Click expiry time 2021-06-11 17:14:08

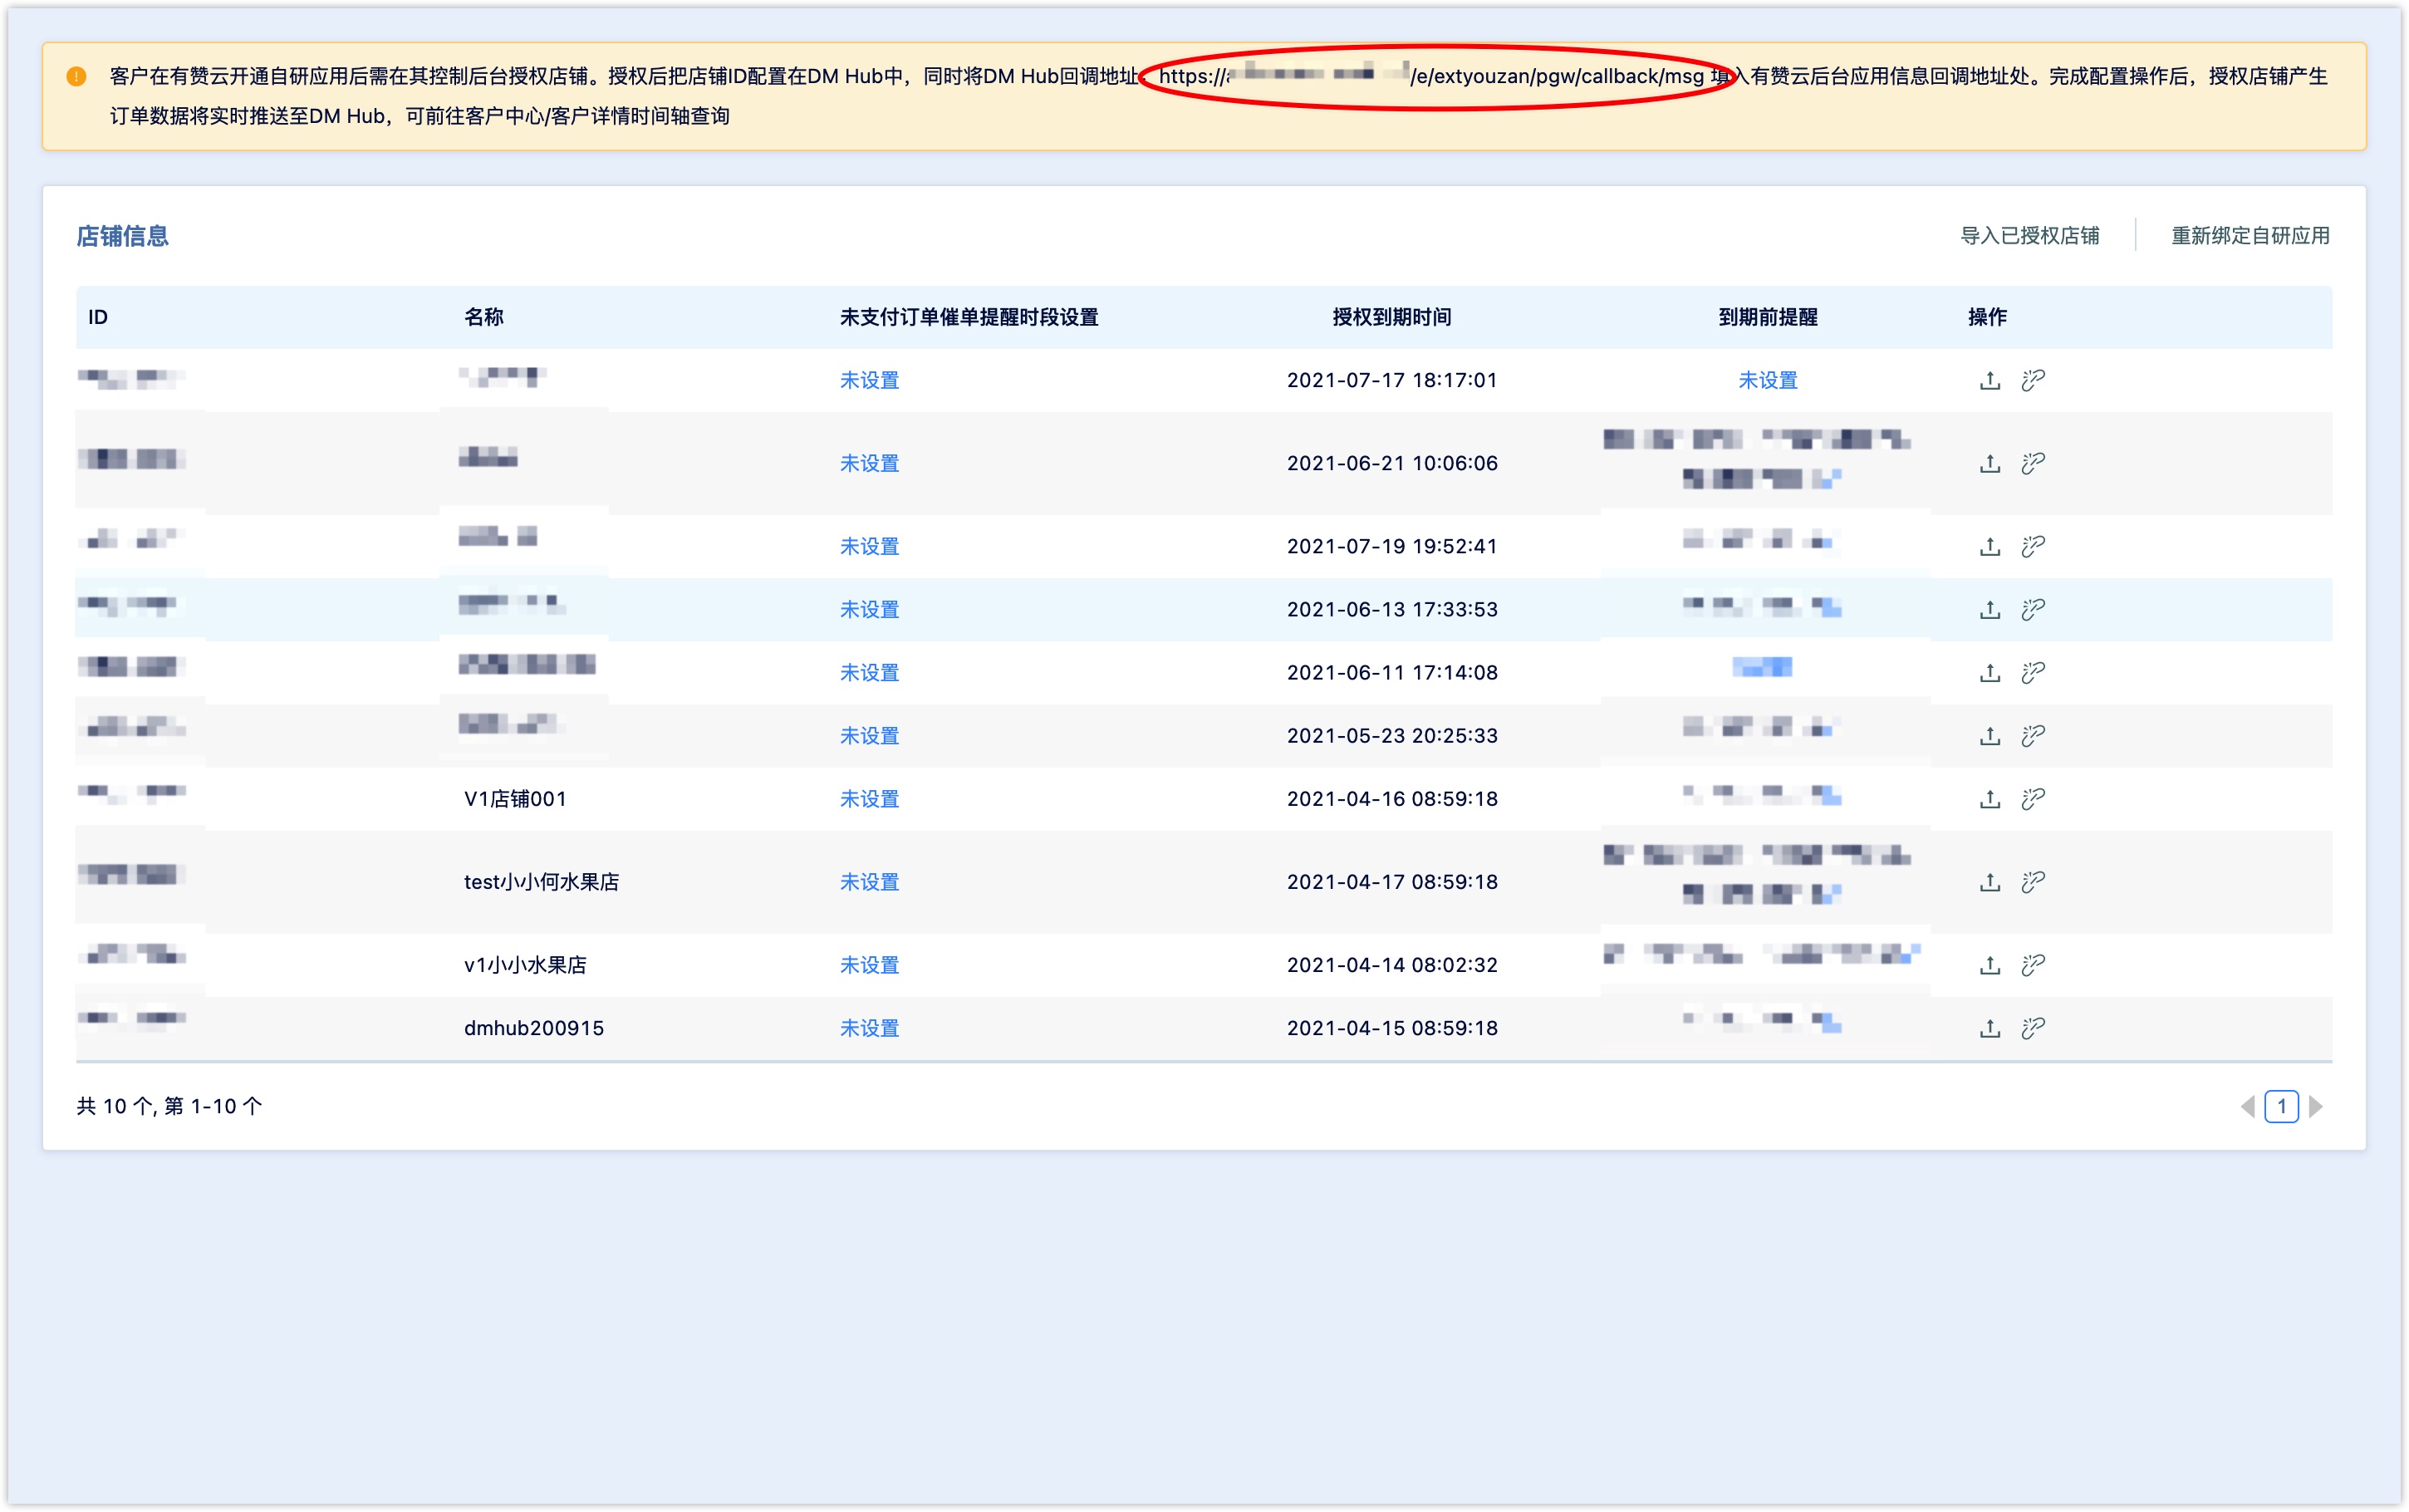[1391, 672]
